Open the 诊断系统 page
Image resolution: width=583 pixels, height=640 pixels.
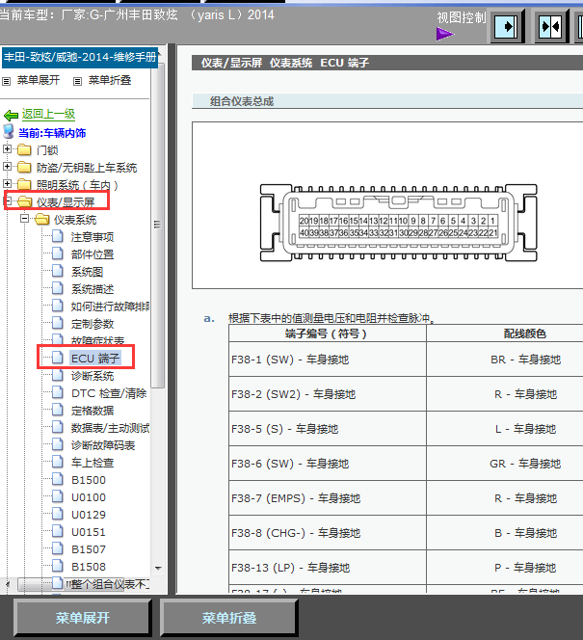[93, 376]
